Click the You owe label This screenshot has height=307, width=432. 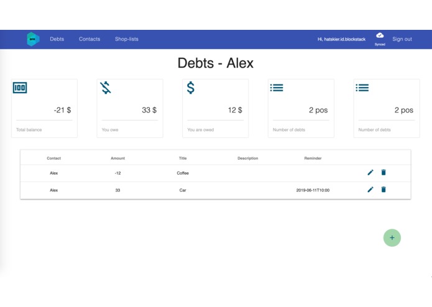pyautogui.click(x=110, y=130)
